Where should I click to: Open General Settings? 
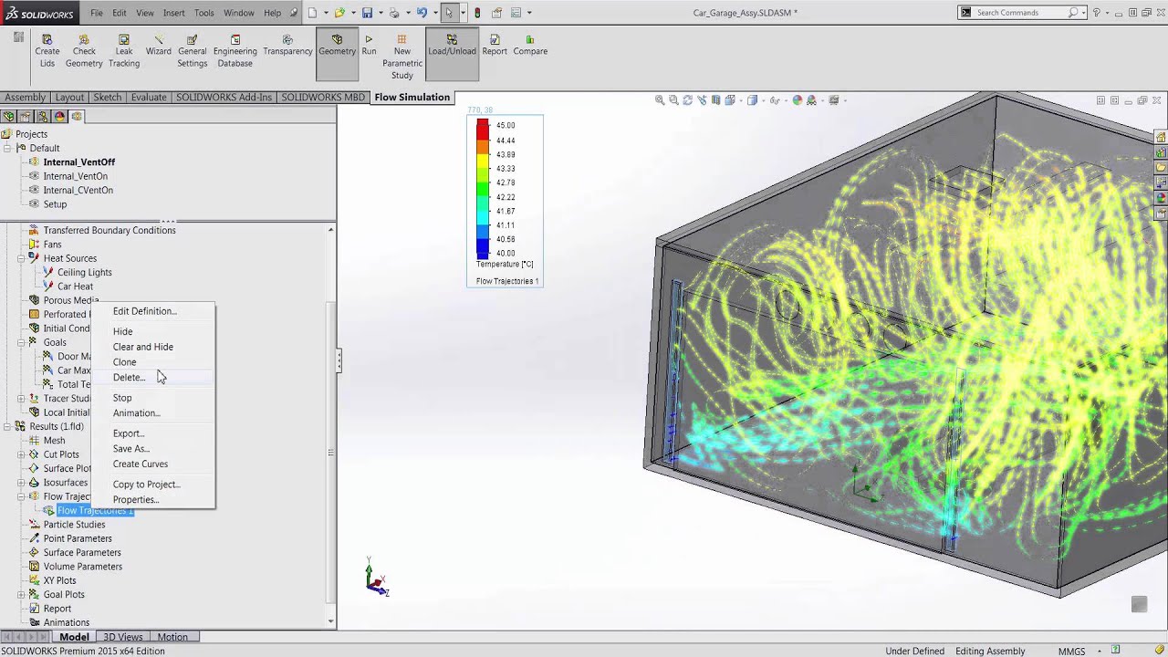[x=193, y=51]
